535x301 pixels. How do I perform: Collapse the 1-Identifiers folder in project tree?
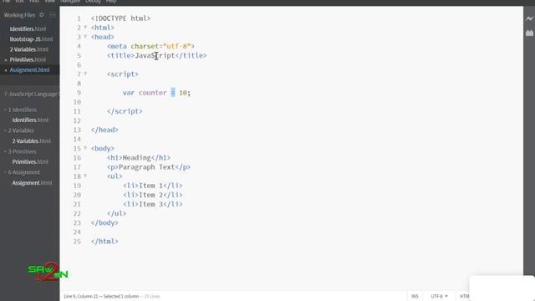point(5,110)
